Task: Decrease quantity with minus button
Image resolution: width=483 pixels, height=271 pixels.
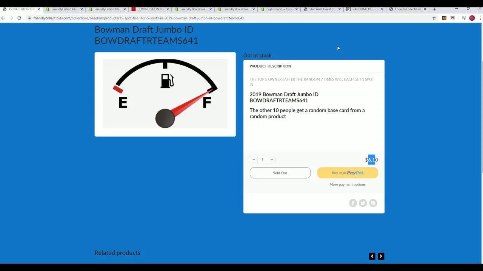Action: pos(254,160)
